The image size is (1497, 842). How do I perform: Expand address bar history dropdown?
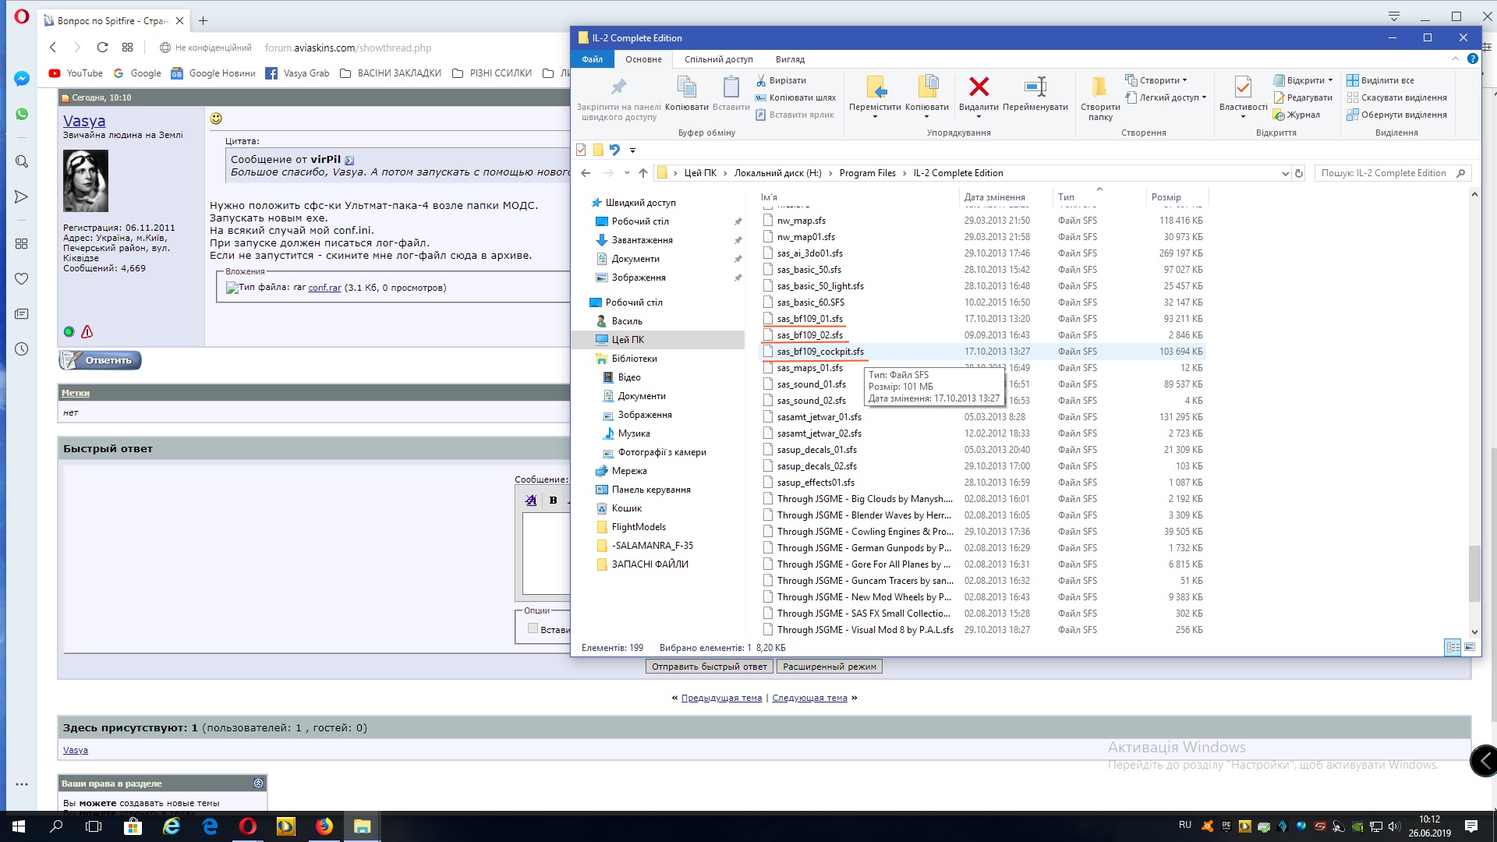pos(1285,173)
